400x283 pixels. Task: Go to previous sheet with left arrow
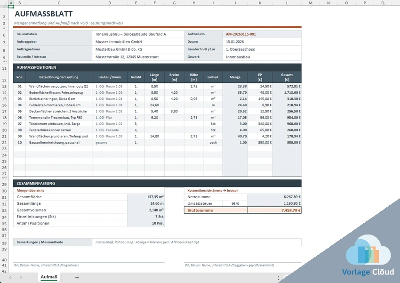pyautogui.click(x=10, y=277)
